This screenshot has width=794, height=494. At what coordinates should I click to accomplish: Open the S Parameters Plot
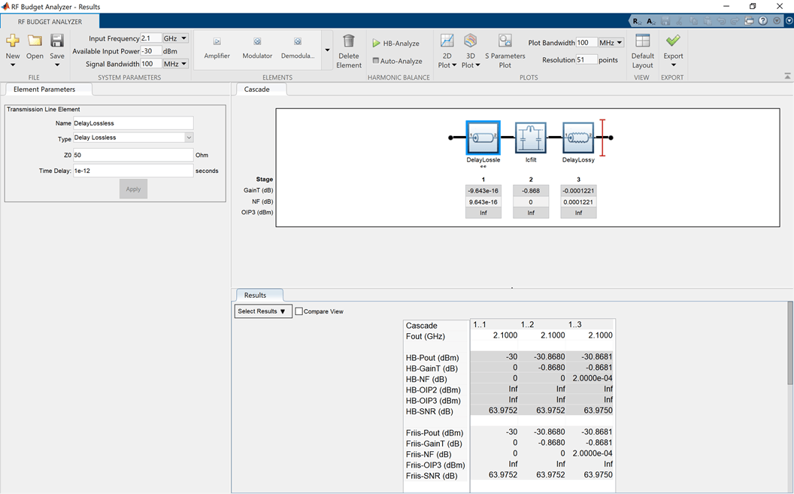505,50
